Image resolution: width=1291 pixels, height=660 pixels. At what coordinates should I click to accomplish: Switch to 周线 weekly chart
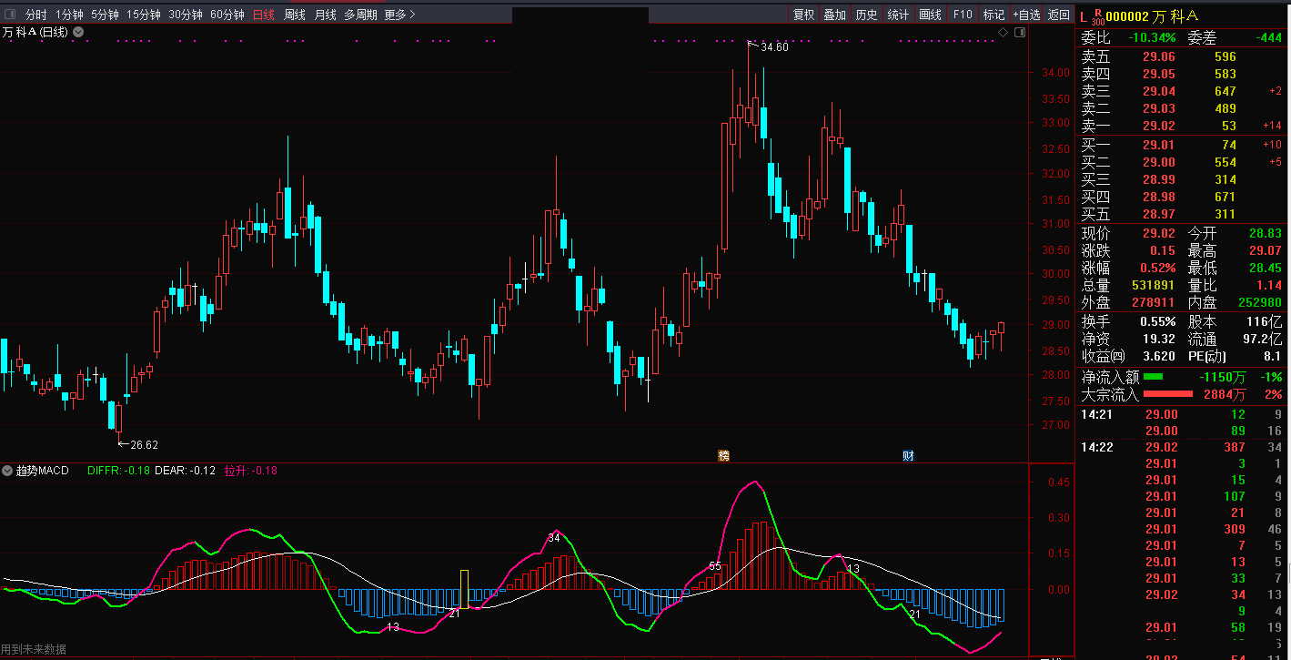tap(295, 15)
